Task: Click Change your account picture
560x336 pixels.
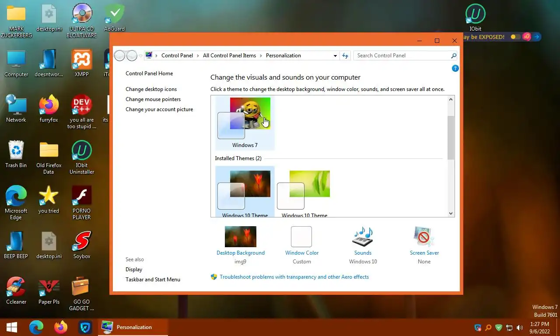Action: [159, 109]
